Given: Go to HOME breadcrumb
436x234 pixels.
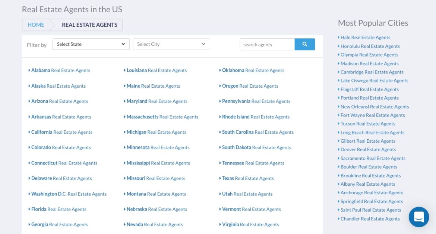Looking at the screenshot, I should pyautogui.click(x=36, y=25).
